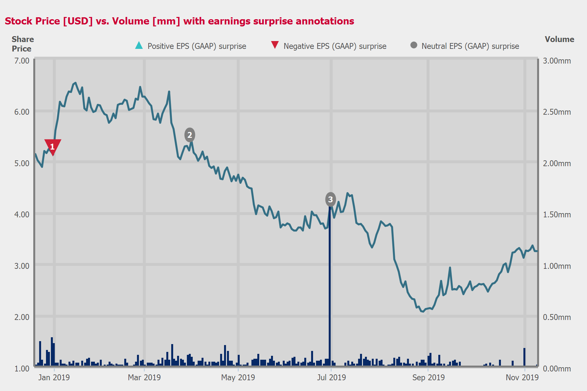Click the 1.50mm volume tick
This screenshot has height=391, width=587.
tap(557, 215)
